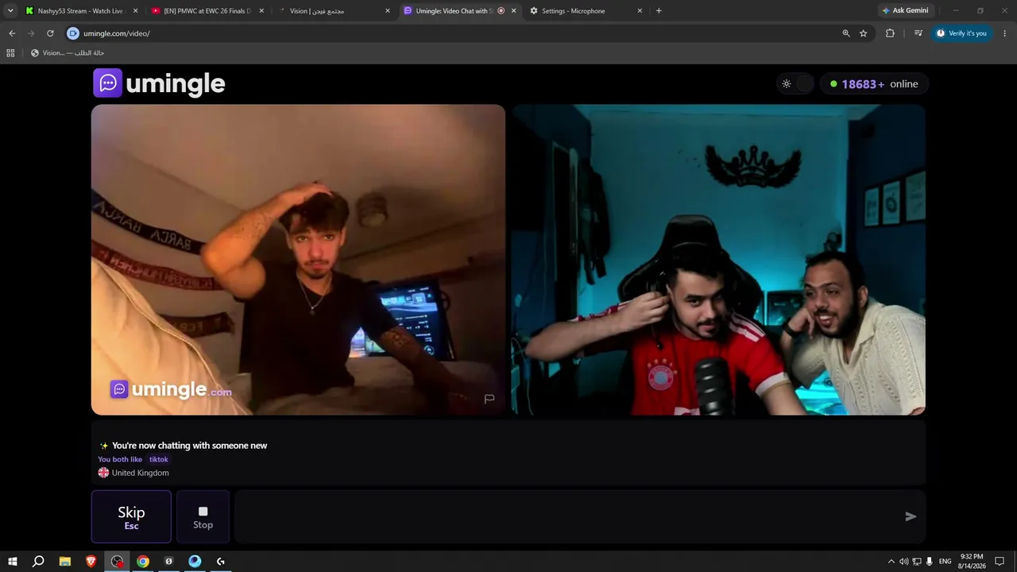Screen dimensions: 1017x572
Task: Click the Ask Gemini button
Action: click(904, 11)
